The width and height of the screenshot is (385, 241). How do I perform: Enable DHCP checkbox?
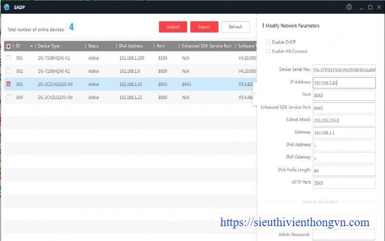pyautogui.click(x=269, y=42)
